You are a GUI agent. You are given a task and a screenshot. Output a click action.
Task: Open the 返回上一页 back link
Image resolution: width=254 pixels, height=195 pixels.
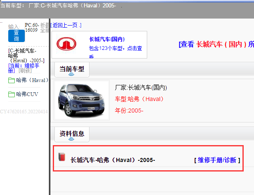pyautogui.click(x=66, y=25)
